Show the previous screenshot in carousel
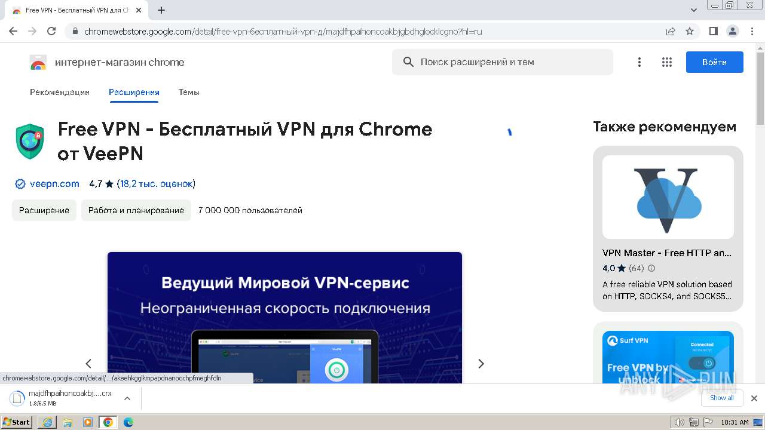Viewport: 765px width, 430px height. 88,363
